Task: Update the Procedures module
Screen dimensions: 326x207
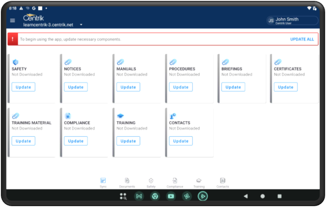Action: pos(181,87)
